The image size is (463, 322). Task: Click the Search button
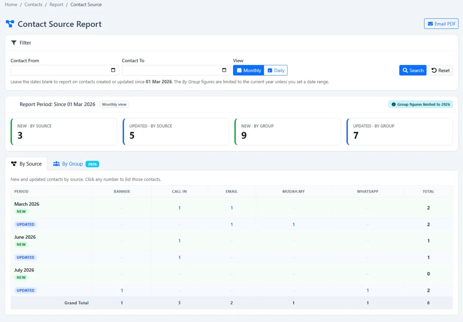[413, 70]
